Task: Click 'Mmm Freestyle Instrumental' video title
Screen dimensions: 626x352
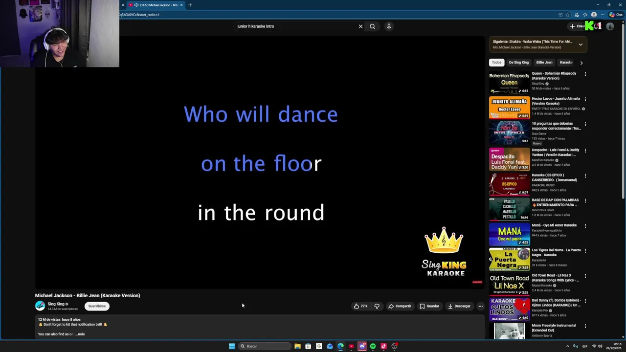Action: [x=554, y=328]
